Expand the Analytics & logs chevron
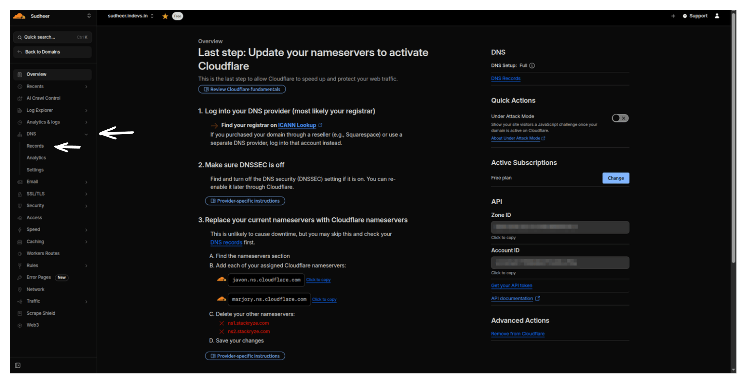 pyautogui.click(x=86, y=122)
